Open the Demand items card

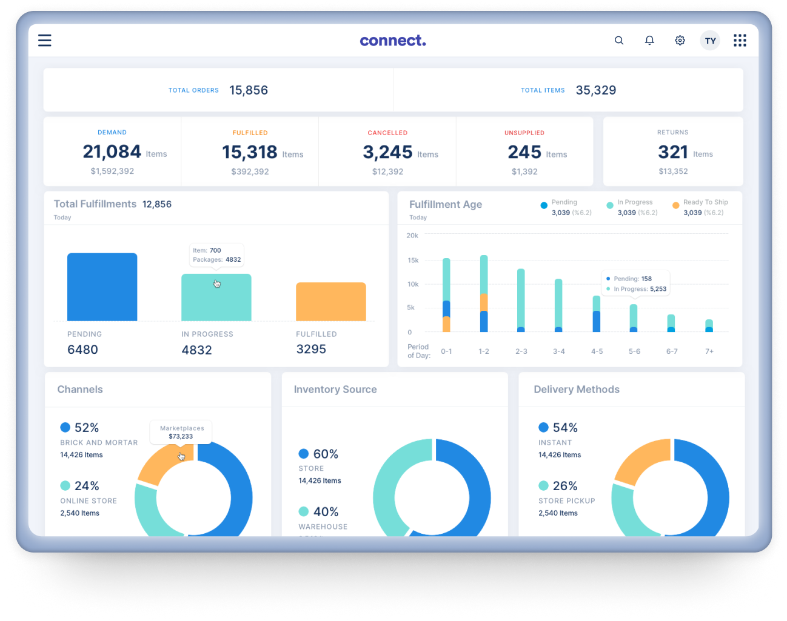coord(112,152)
